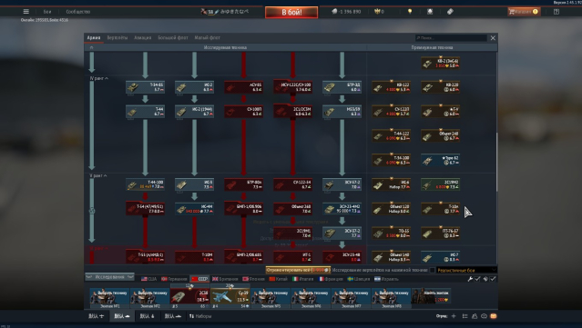Toggle the rightmost checkbox below tree panel

(x=493, y=279)
